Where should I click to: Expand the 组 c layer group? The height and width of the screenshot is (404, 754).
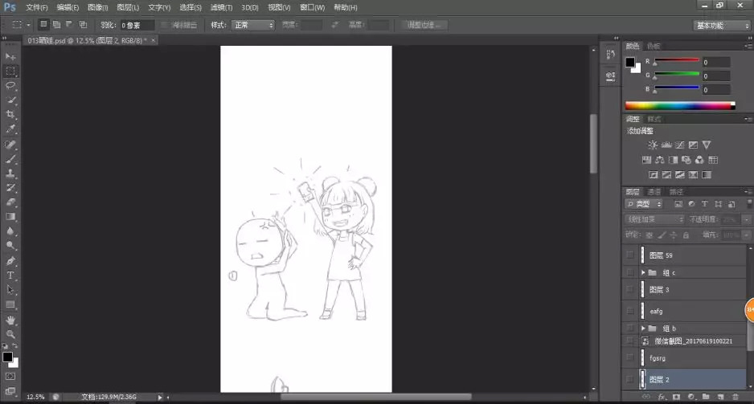click(x=643, y=273)
